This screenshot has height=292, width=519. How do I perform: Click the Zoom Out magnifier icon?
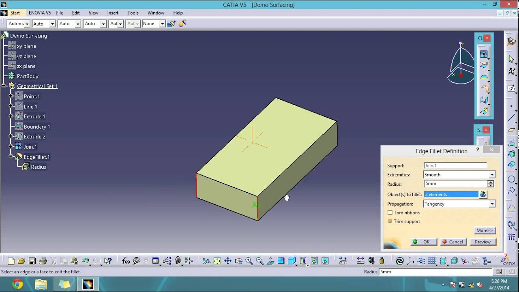[259, 261]
